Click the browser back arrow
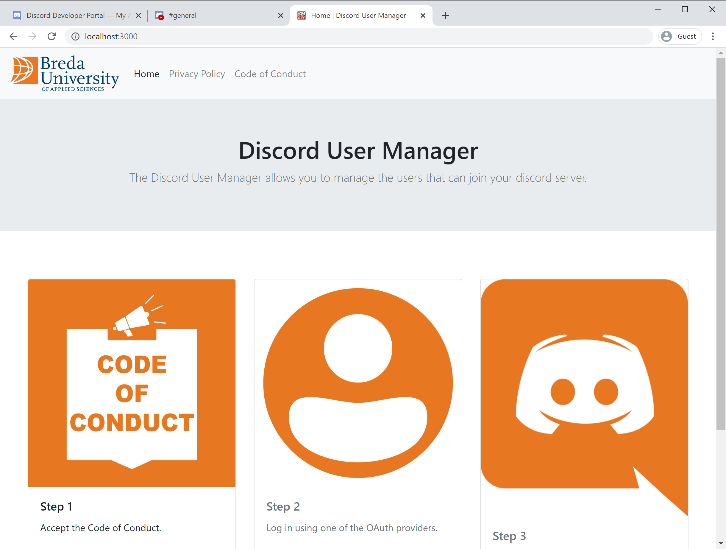The height and width of the screenshot is (549, 726). [x=13, y=36]
